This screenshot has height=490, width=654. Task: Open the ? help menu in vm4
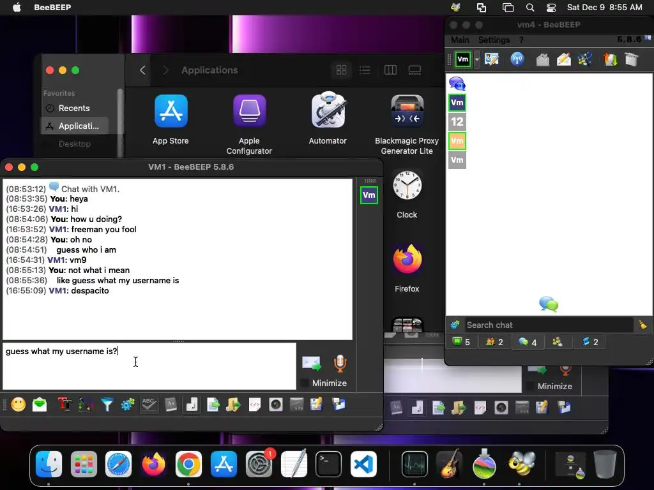click(521, 40)
